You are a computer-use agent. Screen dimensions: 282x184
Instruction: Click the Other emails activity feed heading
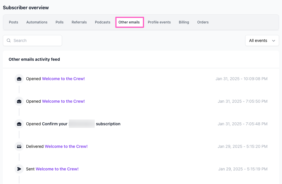pyautogui.click(x=34, y=59)
